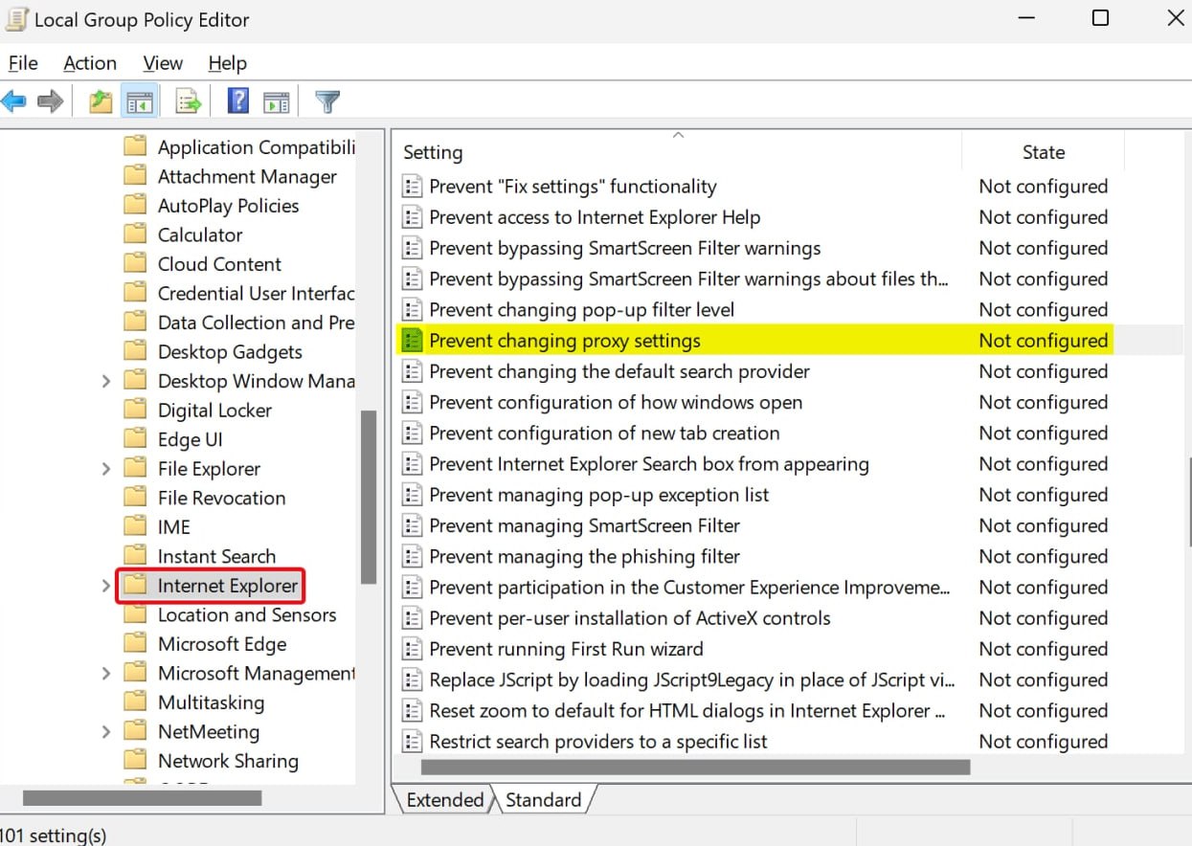Click the Forward arrow in toolbar
The height and width of the screenshot is (846, 1192).
click(x=50, y=100)
